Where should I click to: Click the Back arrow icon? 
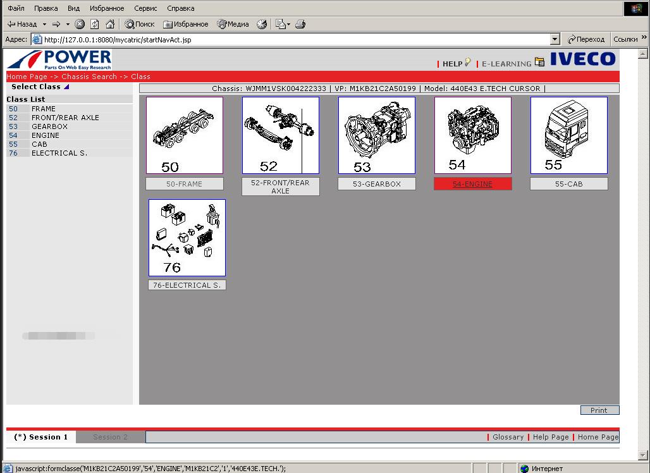pyautogui.click(x=11, y=24)
